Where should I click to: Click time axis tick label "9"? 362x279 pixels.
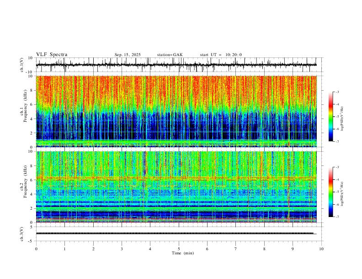293,249
